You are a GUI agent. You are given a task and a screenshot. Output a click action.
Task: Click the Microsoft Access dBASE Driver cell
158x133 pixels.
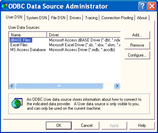pyautogui.click(x=85, y=40)
